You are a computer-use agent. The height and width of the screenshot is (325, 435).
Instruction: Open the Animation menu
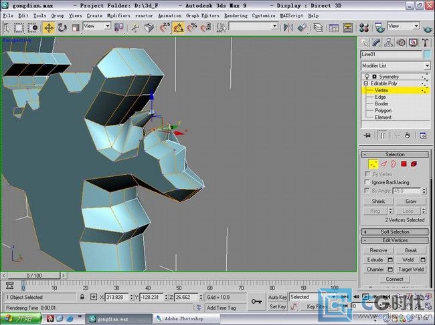point(169,16)
